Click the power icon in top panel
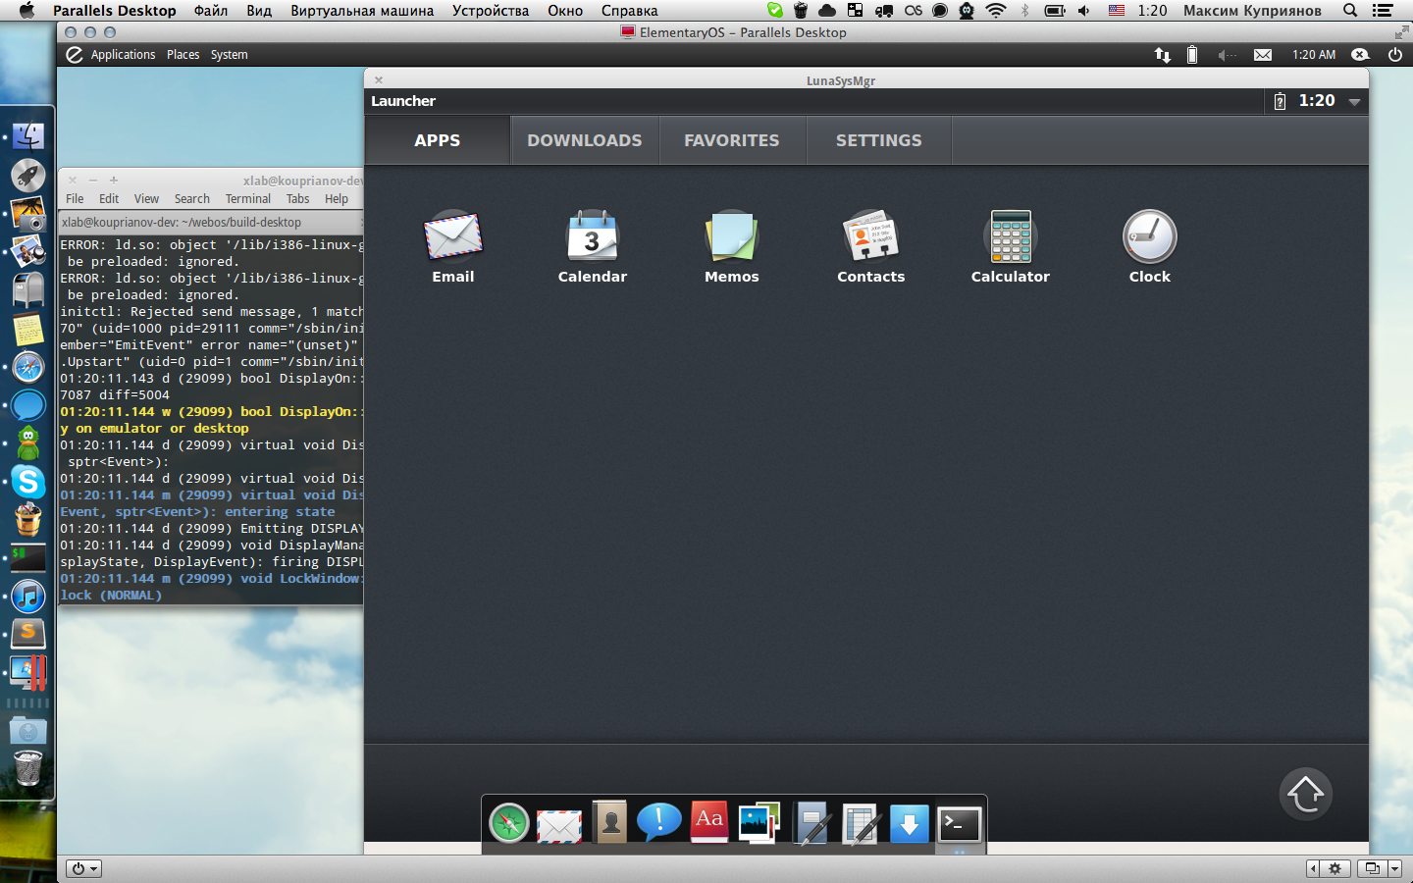This screenshot has height=883, width=1413. pos(1394,55)
